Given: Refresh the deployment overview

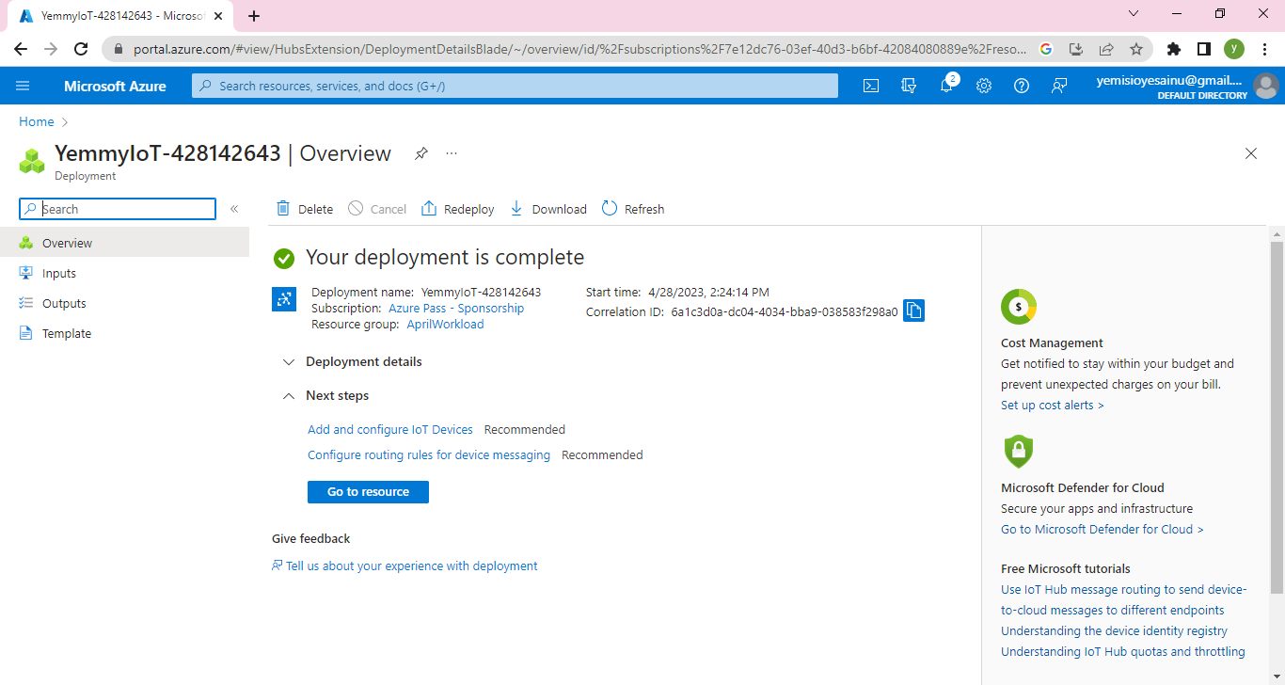Looking at the screenshot, I should pyautogui.click(x=633, y=209).
